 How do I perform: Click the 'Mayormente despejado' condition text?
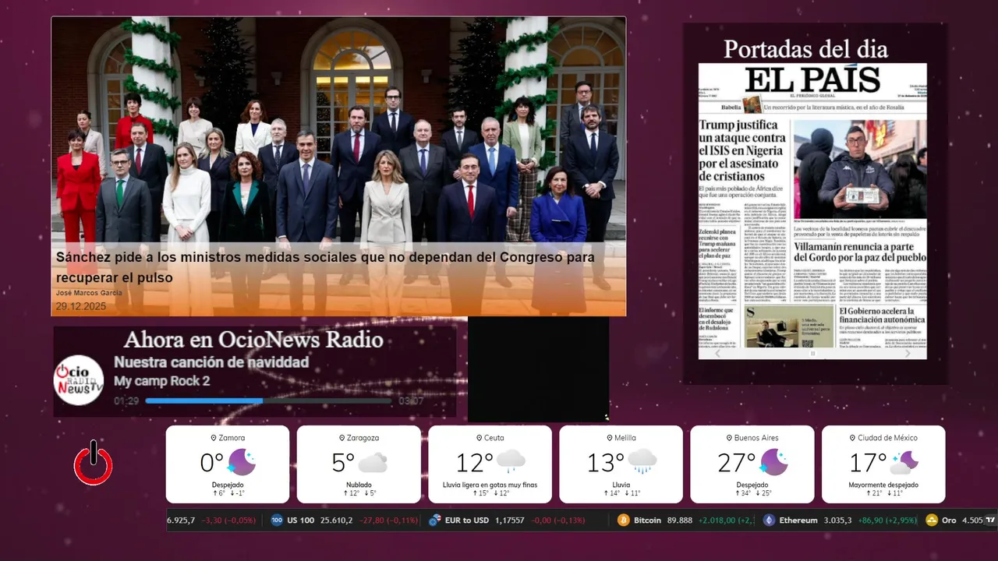[883, 485]
